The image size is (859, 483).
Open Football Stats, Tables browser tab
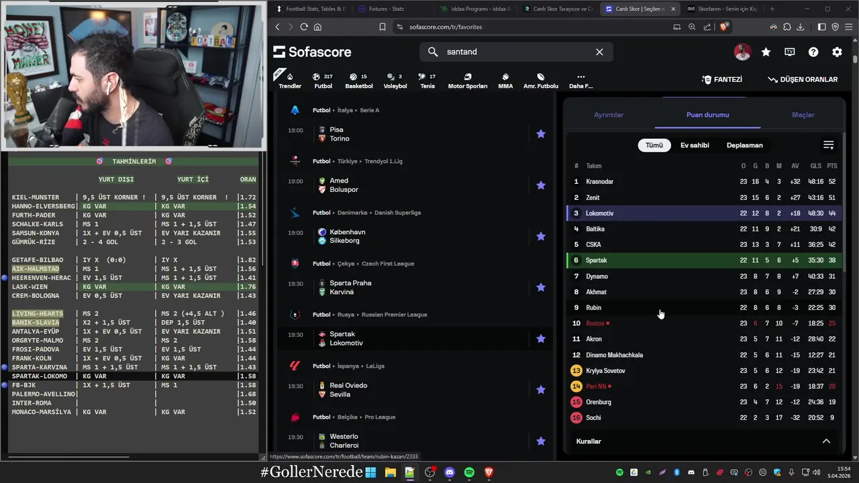310,9
